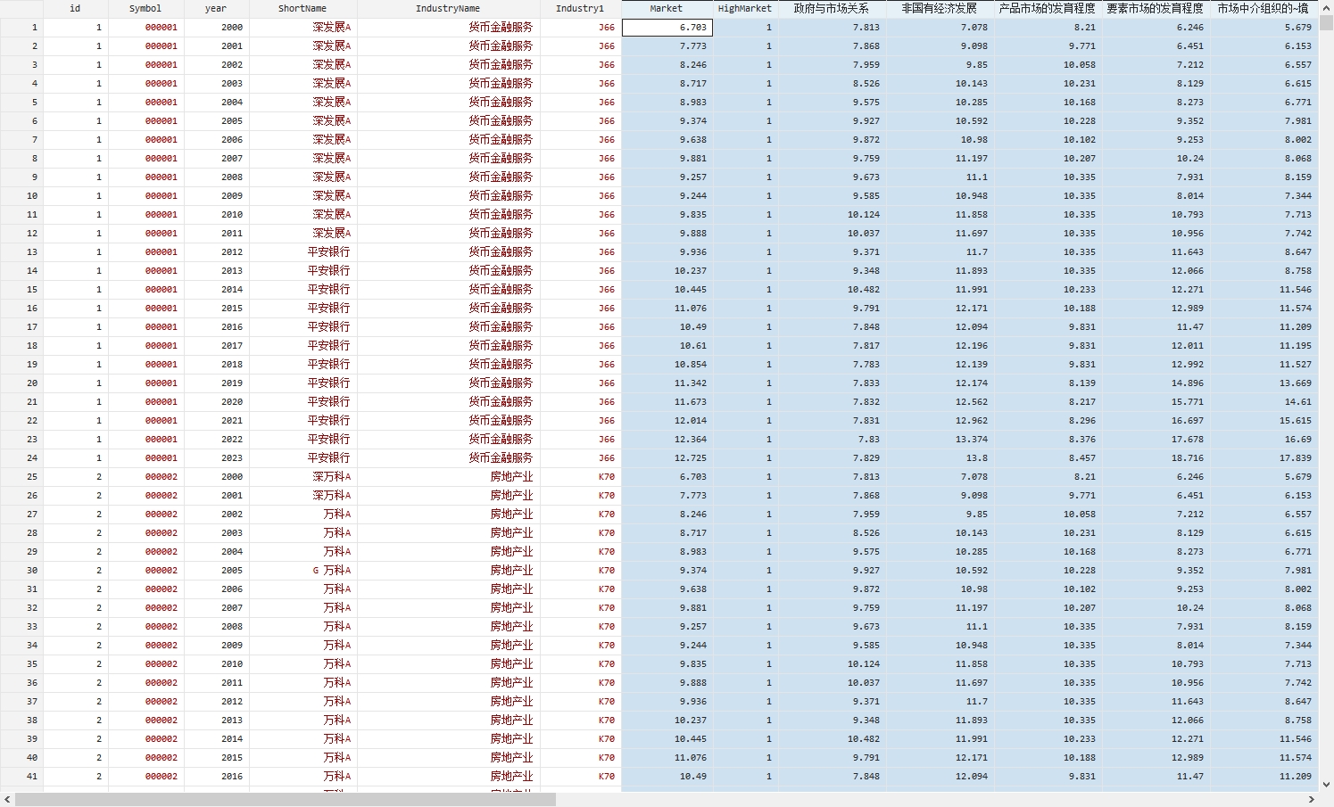
Task: Click the cell showing 14.896
Action: pyautogui.click(x=1156, y=383)
